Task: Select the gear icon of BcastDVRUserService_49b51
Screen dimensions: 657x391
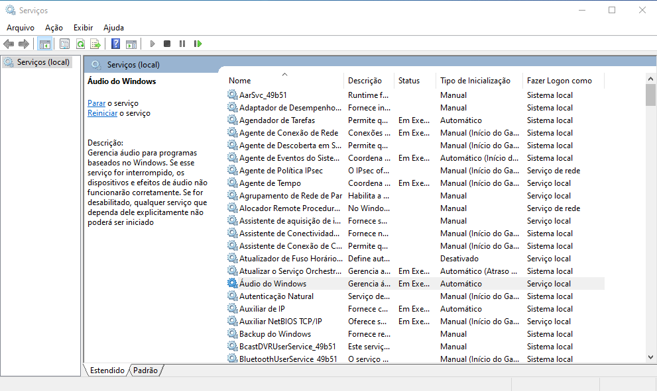Action: click(x=233, y=346)
